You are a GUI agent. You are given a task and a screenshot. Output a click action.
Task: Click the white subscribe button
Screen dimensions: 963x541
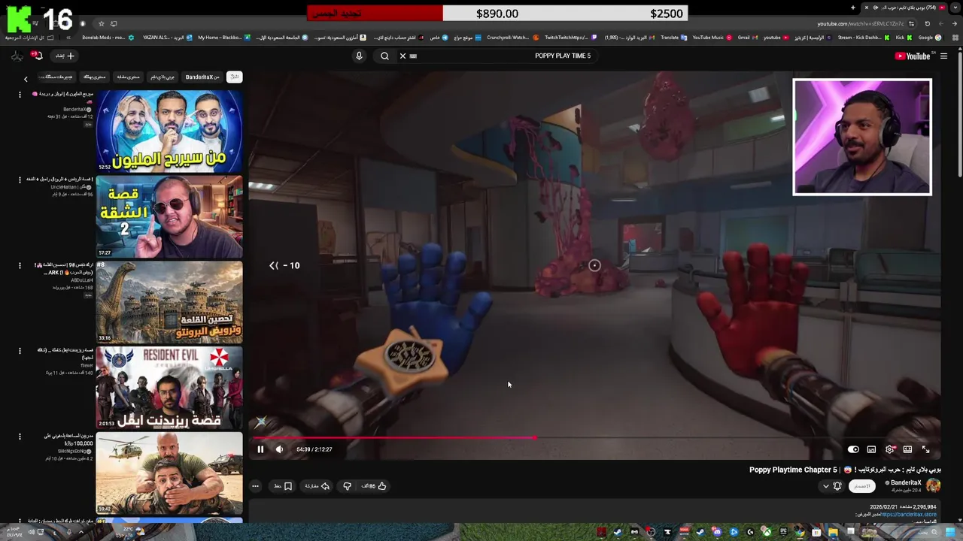(x=862, y=486)
